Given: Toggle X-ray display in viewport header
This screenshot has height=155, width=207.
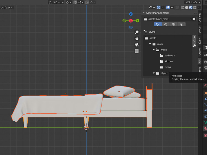Looking at the screenshot, I should point(177,7).
